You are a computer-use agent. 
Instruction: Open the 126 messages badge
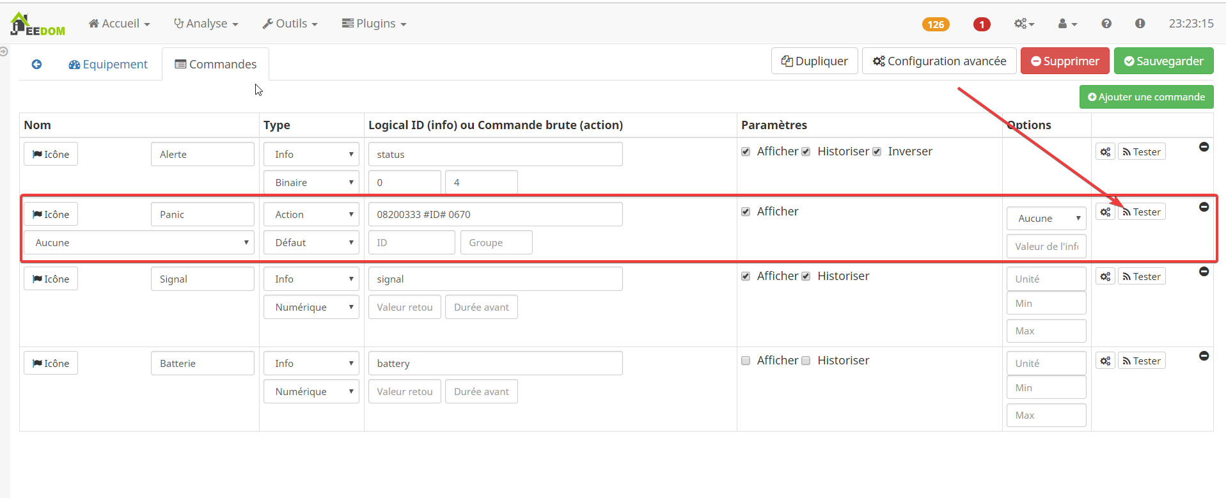(x=936, y=24)
